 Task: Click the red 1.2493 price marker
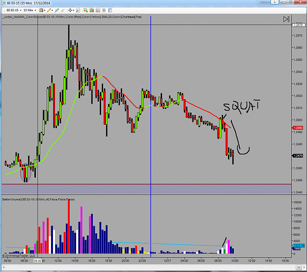[x=298, y=128]
